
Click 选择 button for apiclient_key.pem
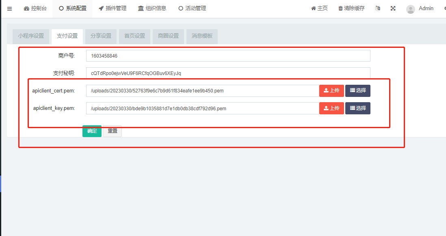tap(358, 108)
